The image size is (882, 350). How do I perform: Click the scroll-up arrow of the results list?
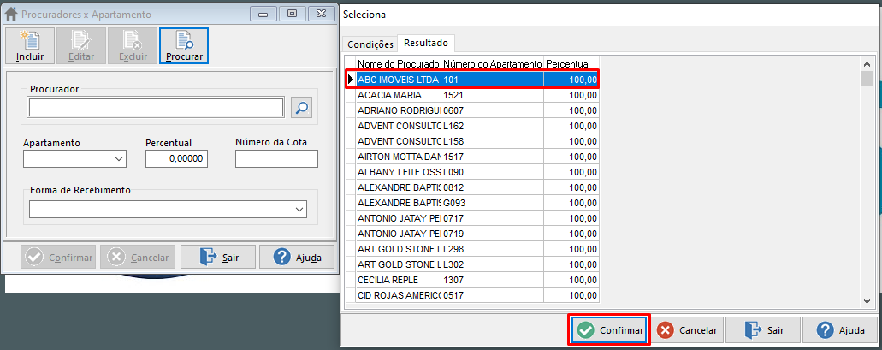(x=867, y=63)
